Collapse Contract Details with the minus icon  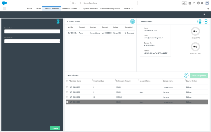tap(206, 21)
